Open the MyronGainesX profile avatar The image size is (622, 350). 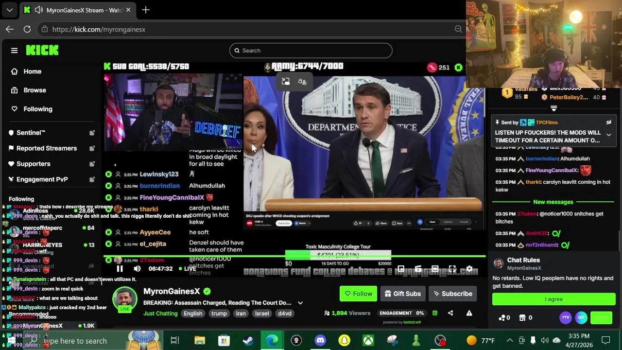pos(125,299)
